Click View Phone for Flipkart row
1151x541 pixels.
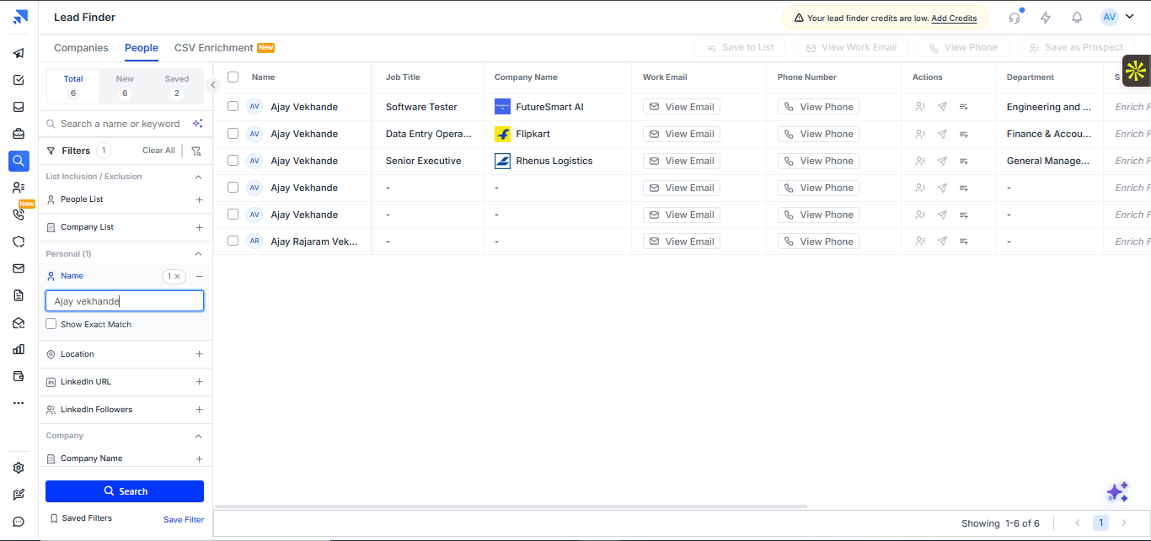click(x=818, y=134)
